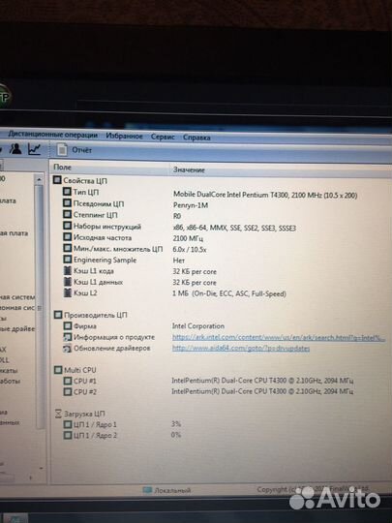Screen dimensions: 392x523
Task: Select the Нет value for Engineering Sample
Action: [179, 261]
